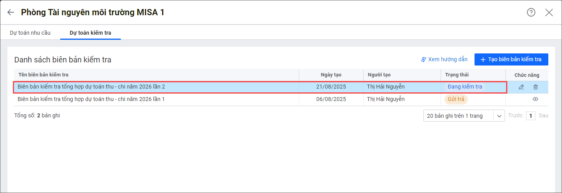This screenshot has height=193, width=562.
Task: Click the eye view icon for lần 1
Action: click(535, 99)
